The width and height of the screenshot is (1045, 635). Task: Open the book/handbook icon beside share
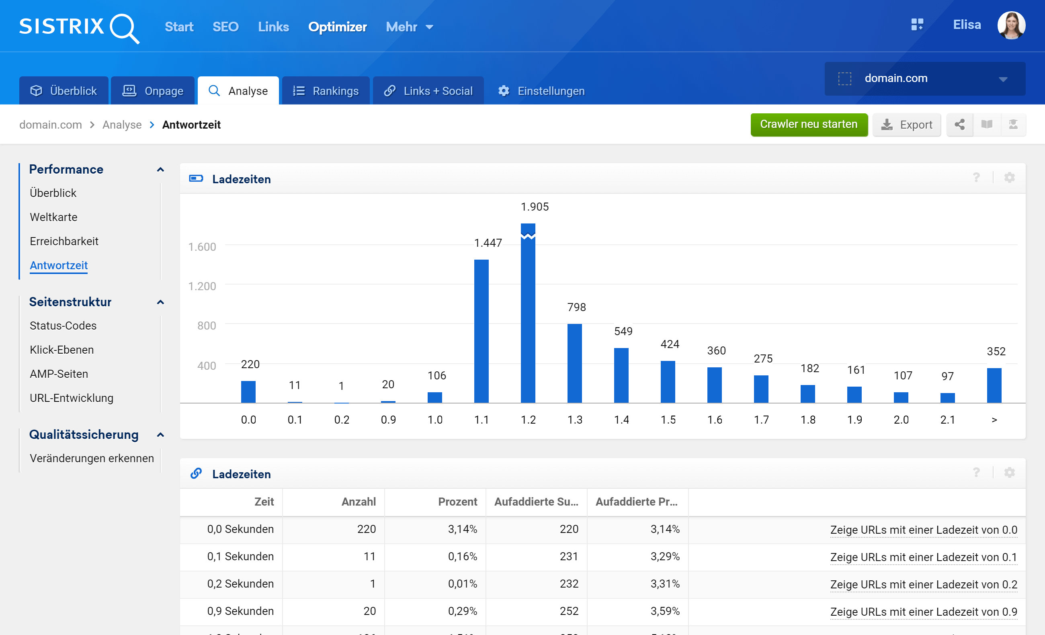987,125
